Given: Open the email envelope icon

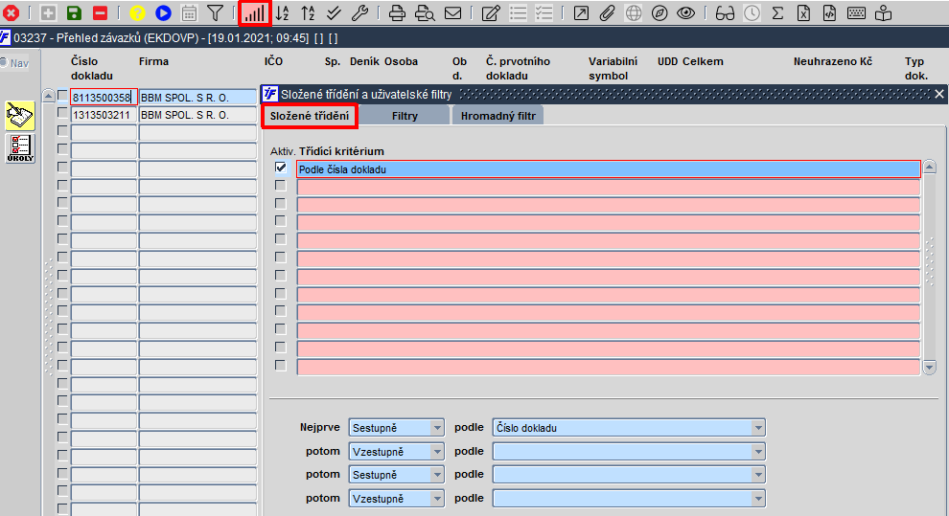Looking at the screenshot, I should [452, 12].
